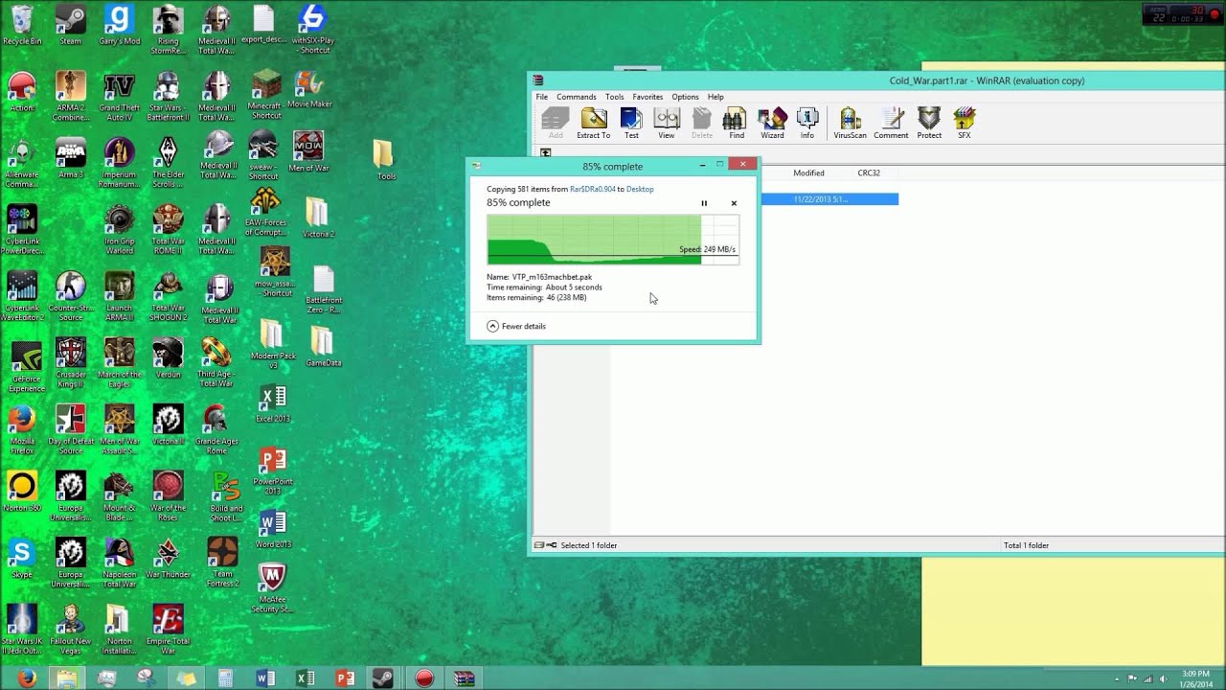This screenshot has height=690, width=1226.
Task: Open Snipping Tool on the taskbar
Action: [x=146, y=678]
